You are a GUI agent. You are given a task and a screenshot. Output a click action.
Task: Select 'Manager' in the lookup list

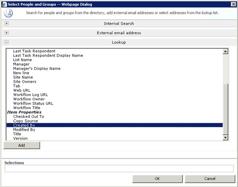click(x=114, y=64)
